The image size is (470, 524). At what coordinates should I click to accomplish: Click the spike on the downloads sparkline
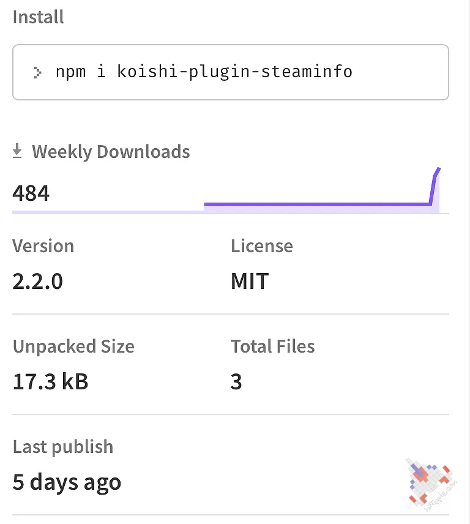click(435, 185)
